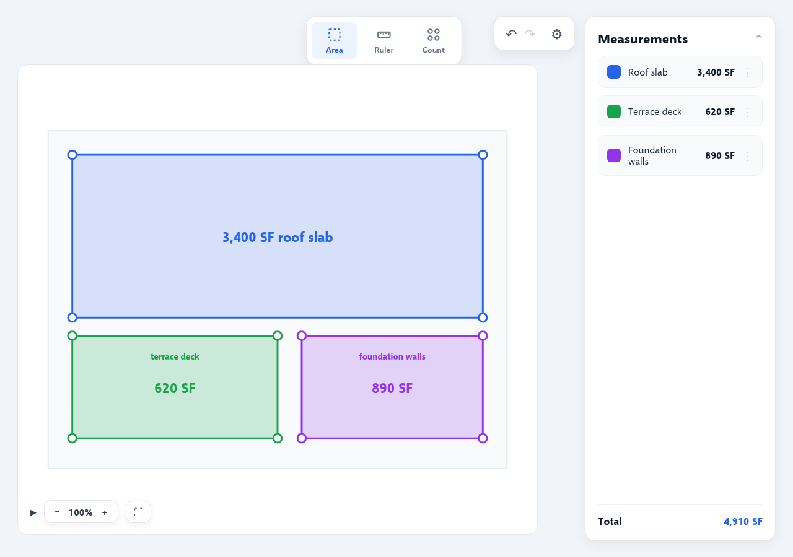Image resolution: width=793 pixels, height=557 pixels.
Task: Click the purple Foundation walls color swatch
Action: tap(614, 155)
